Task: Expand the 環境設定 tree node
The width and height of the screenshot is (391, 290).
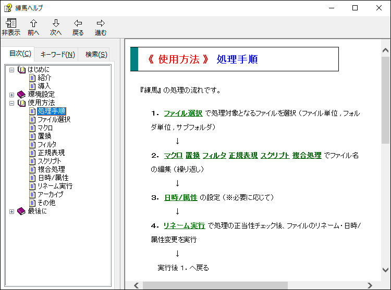Action: coord(11,95)
